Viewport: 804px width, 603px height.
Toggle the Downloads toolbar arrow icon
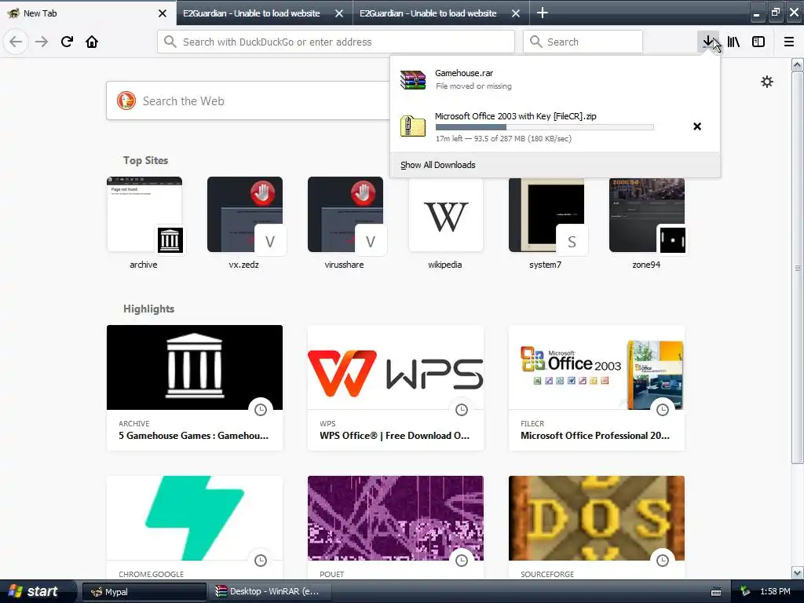click(x=708, y=42)
